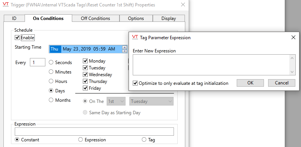
Task: Increase starting time with up spinner arrow
Action: pyautogui.click(x=125, y=47)
